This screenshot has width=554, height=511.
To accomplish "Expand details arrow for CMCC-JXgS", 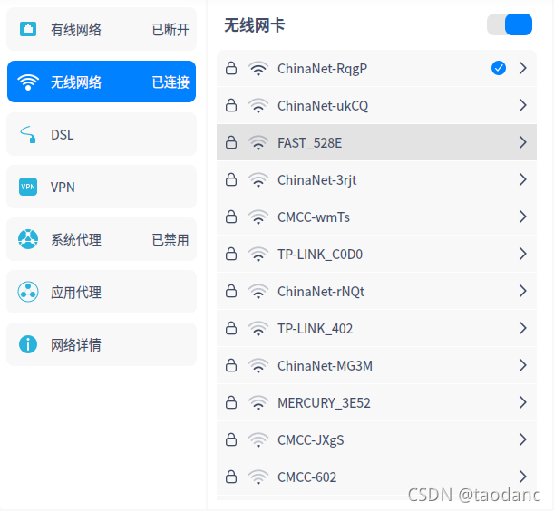I will click(x=523, y=439).
